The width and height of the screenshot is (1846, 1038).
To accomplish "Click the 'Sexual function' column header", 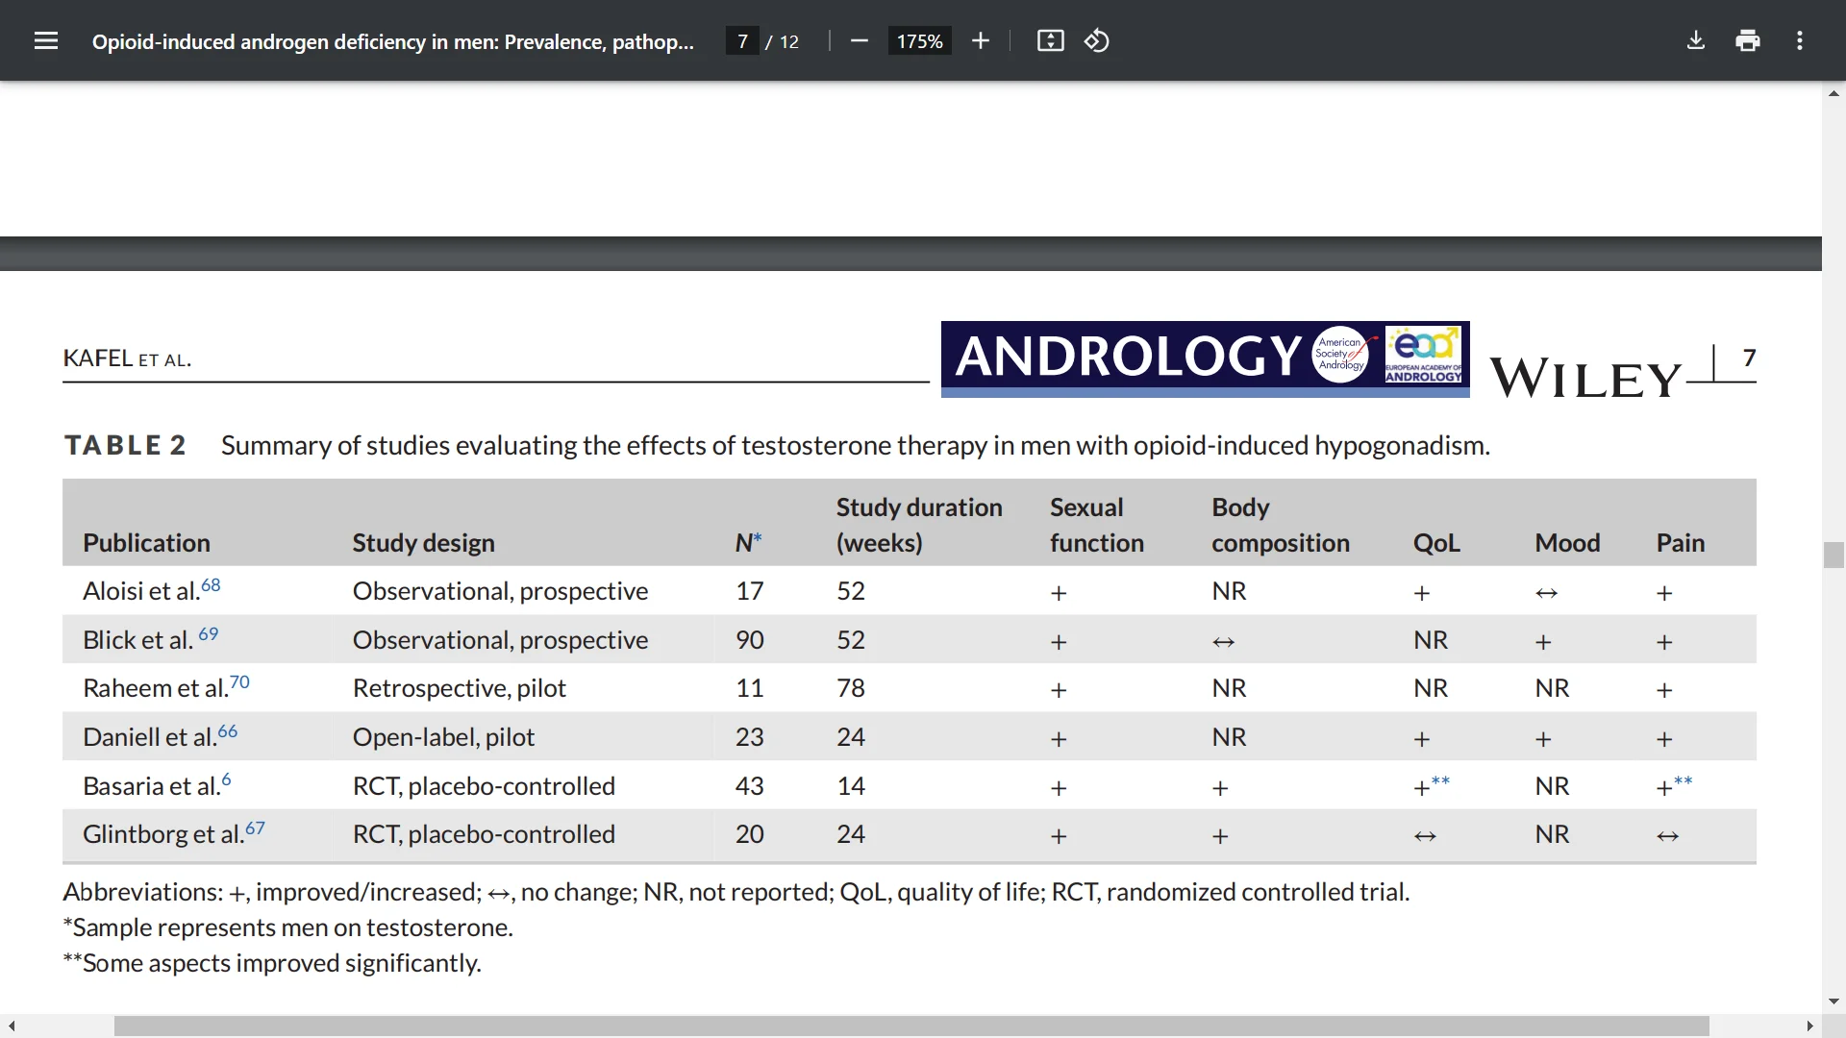I will click(x=1097, y=525).
